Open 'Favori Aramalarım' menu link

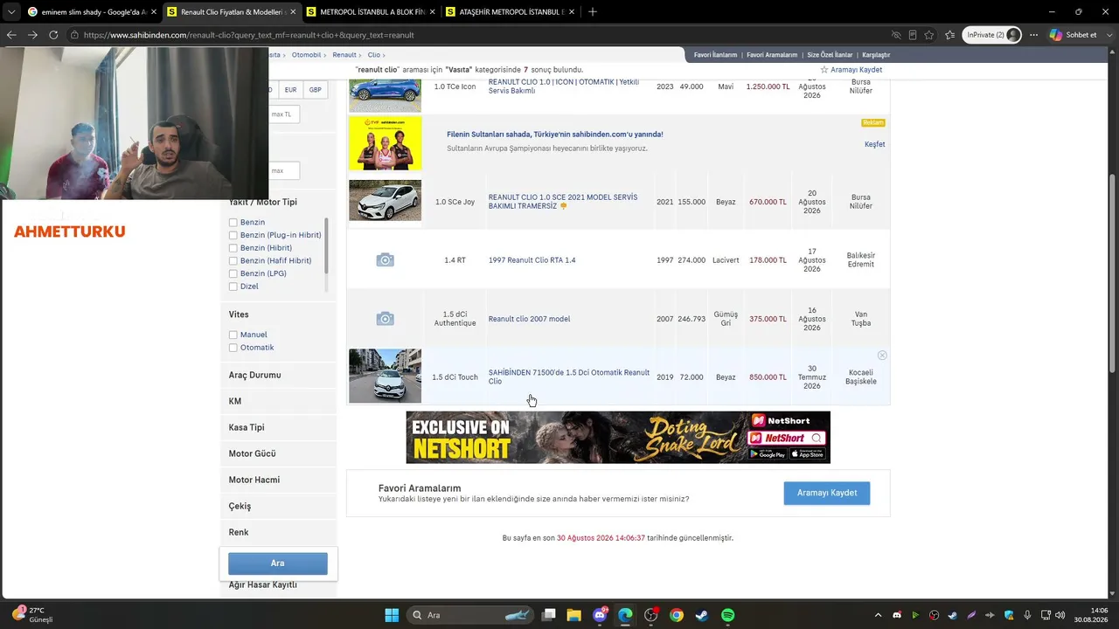coord(772,55)
